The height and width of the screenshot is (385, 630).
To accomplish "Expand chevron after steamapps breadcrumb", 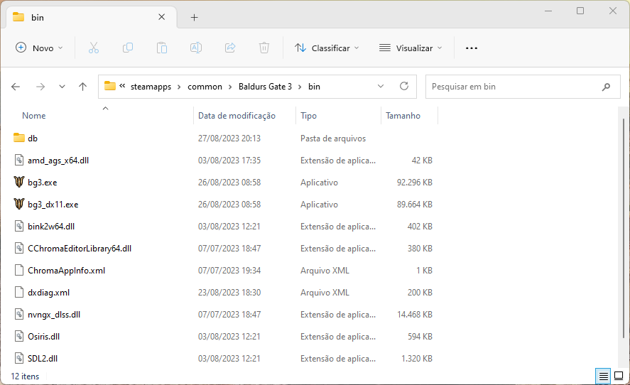I will [179, 87].
